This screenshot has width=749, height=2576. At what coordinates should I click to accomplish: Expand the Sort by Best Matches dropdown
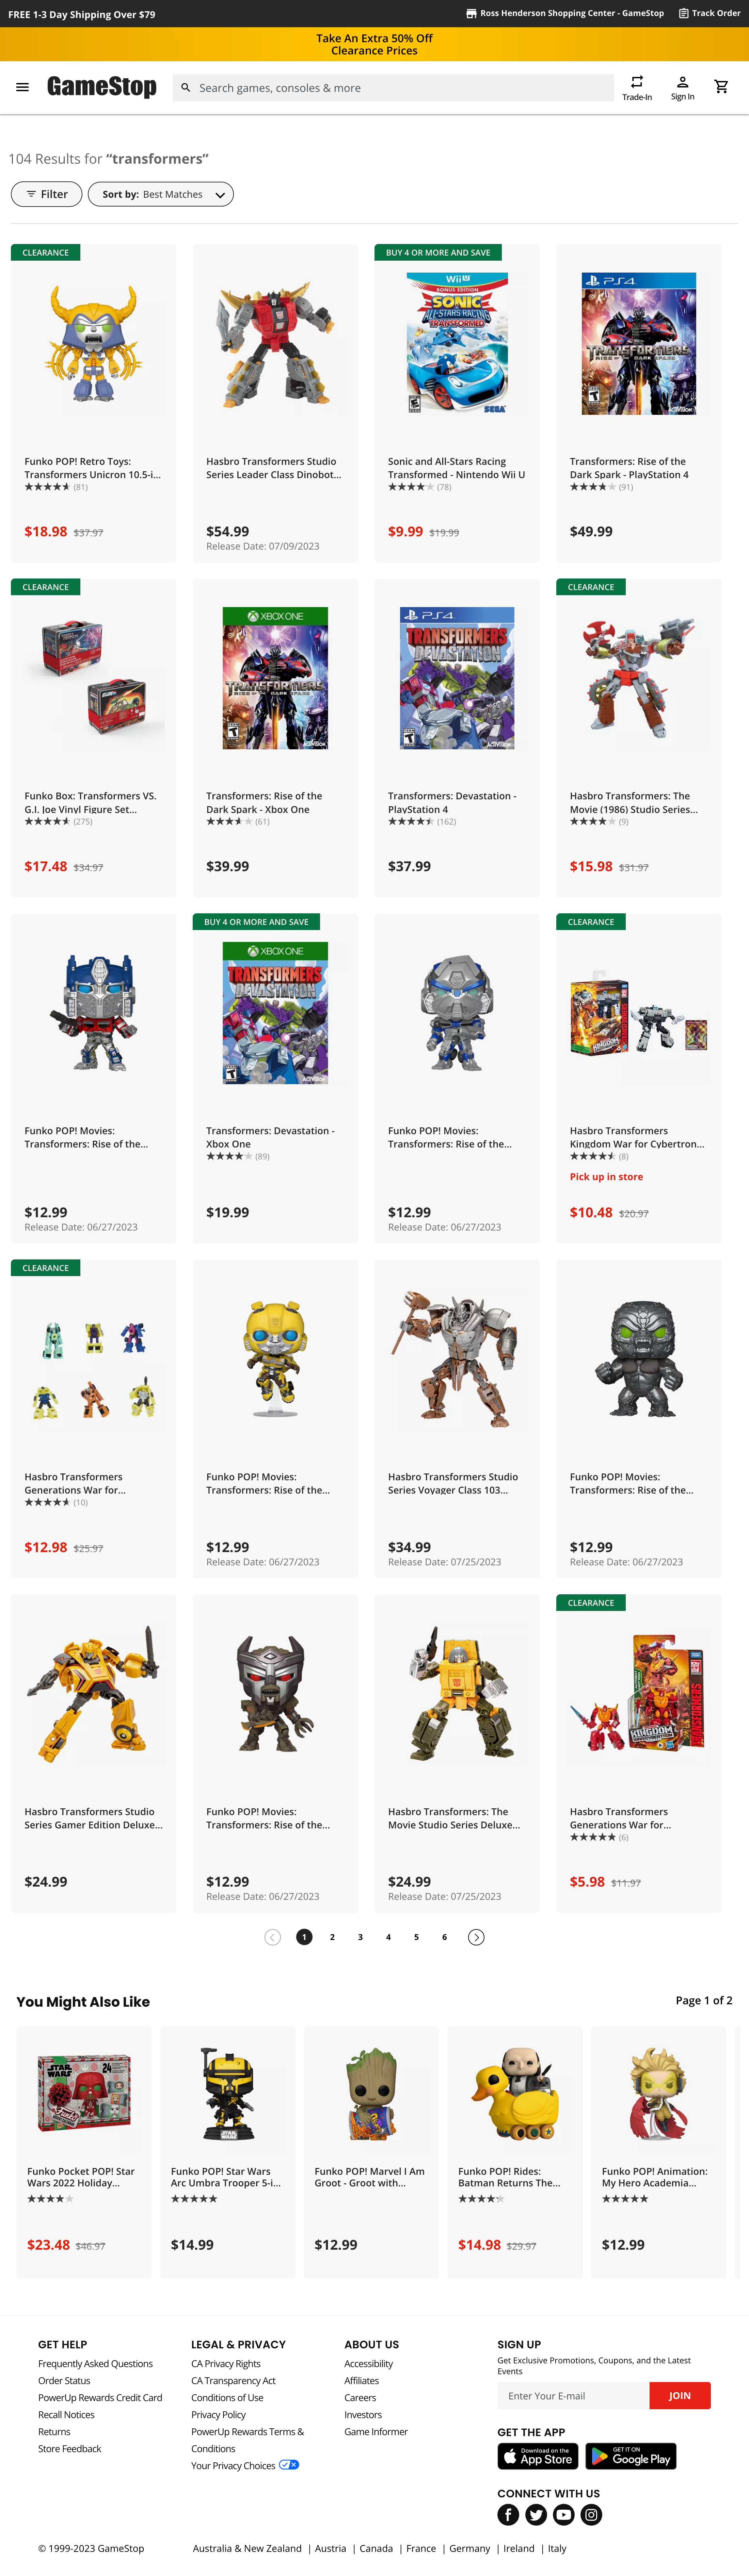[x=161, y=194]
